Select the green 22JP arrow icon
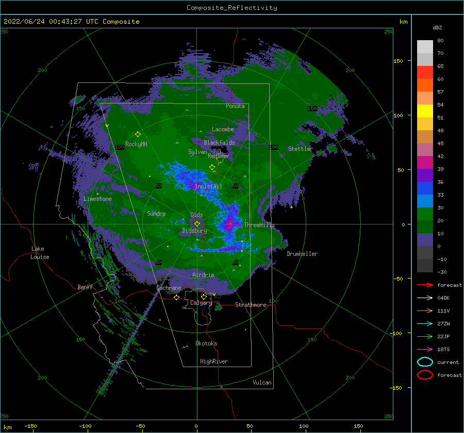The width and height of the screenshot is (464, 433). [425, 336]
